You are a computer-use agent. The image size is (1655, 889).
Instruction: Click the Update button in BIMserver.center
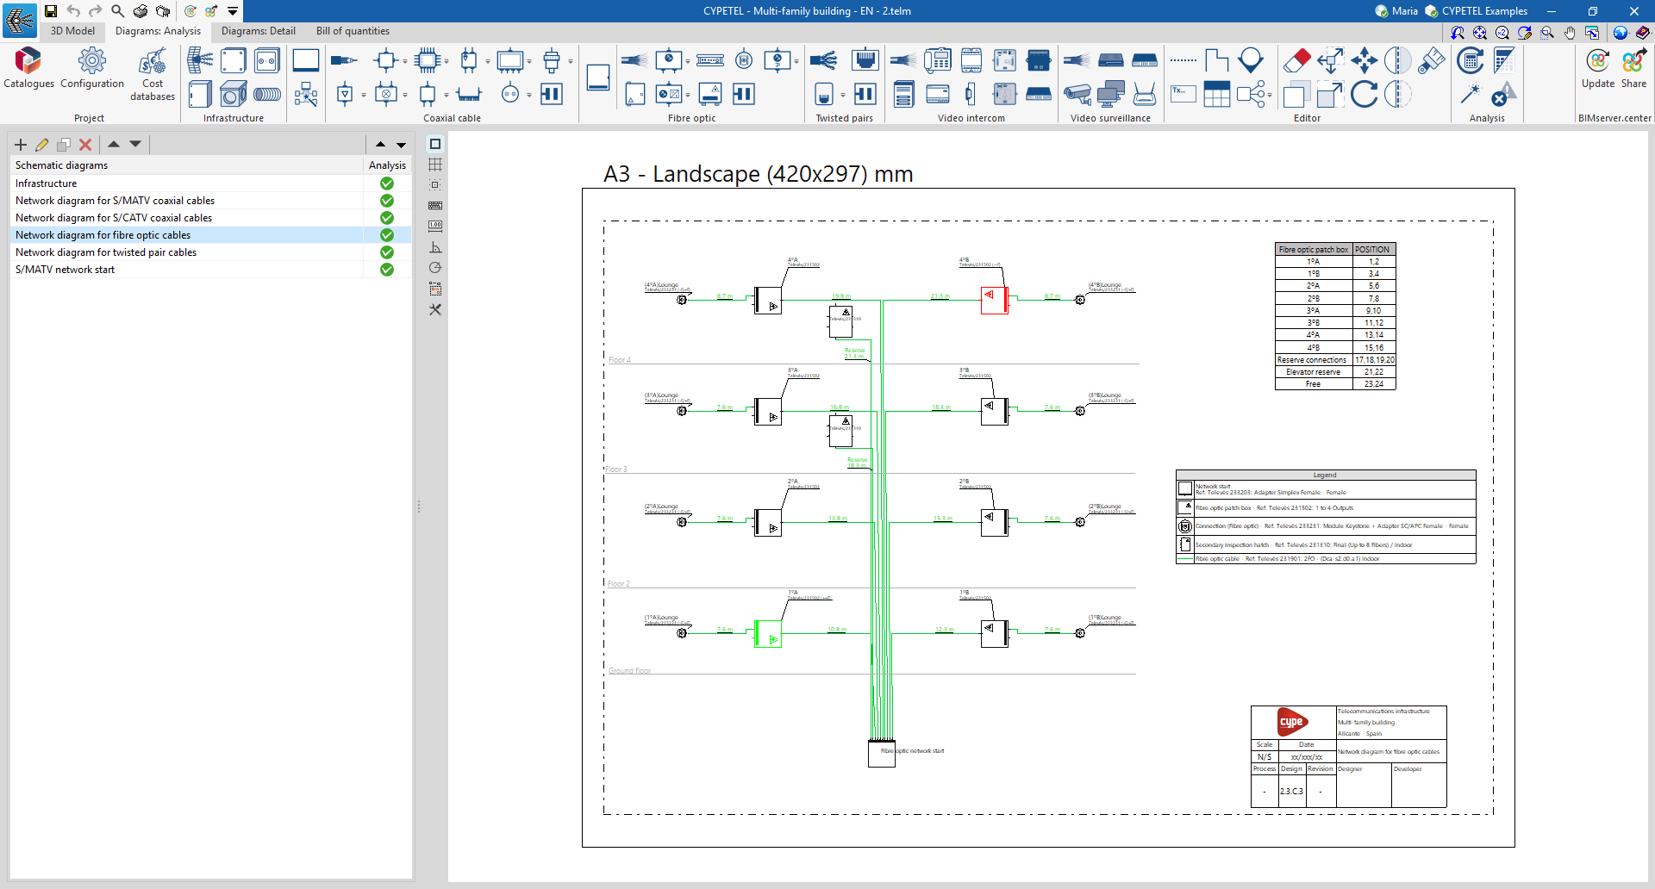1597,68
